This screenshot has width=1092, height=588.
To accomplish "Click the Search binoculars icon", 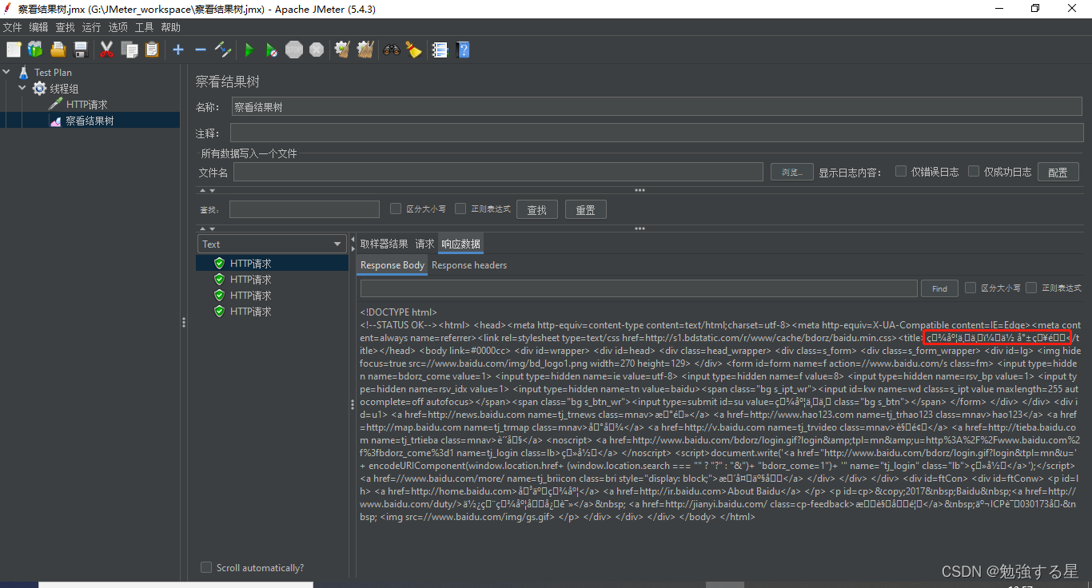I will (x=392, y=50).
